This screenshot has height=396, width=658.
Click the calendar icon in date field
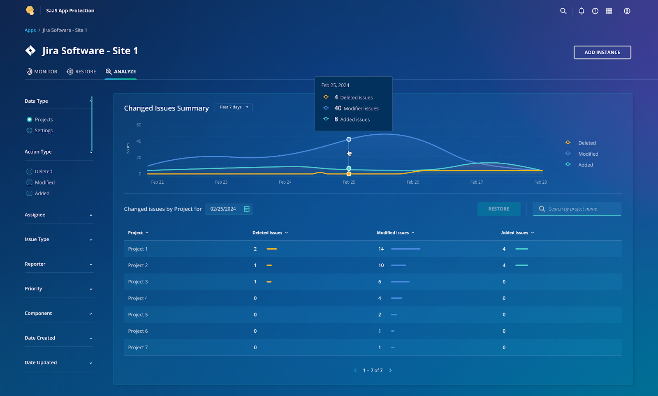(247, 209)
